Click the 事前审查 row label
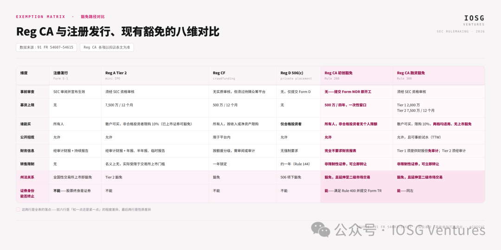Image resolution: width=501 pixels, height=250 pixels. pos(27,92)
